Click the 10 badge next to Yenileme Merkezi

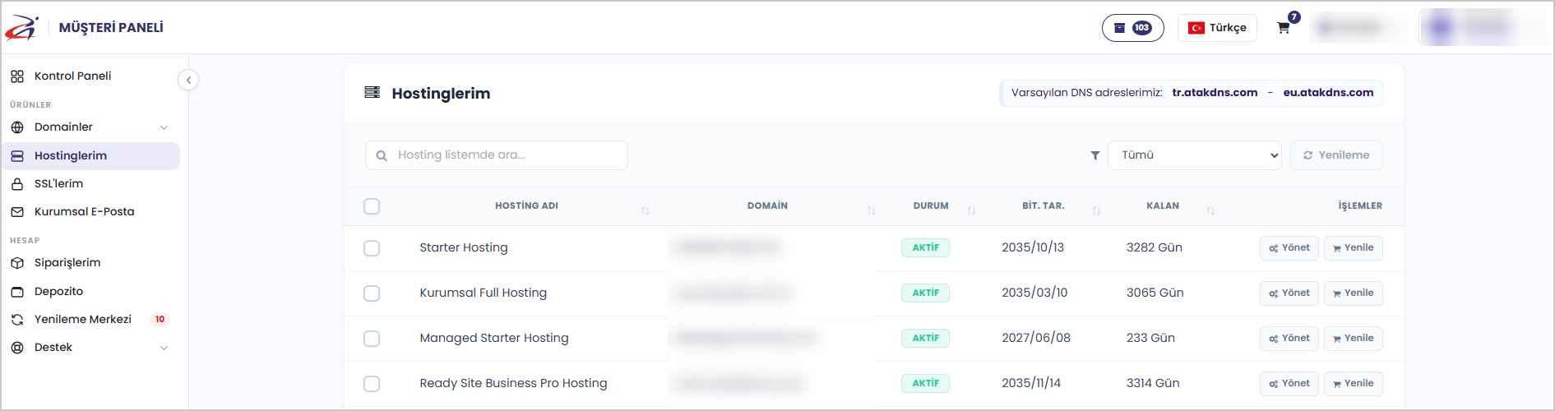160,320
